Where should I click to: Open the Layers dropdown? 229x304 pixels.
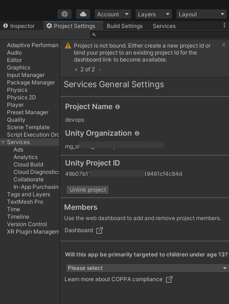154,14
